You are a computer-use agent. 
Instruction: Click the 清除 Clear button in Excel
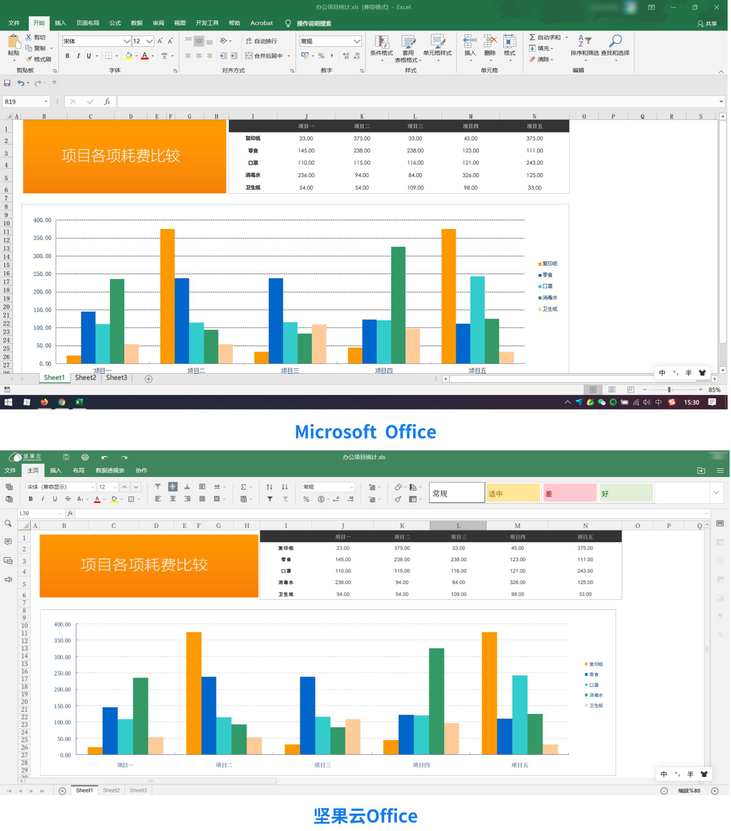(541, 59)
